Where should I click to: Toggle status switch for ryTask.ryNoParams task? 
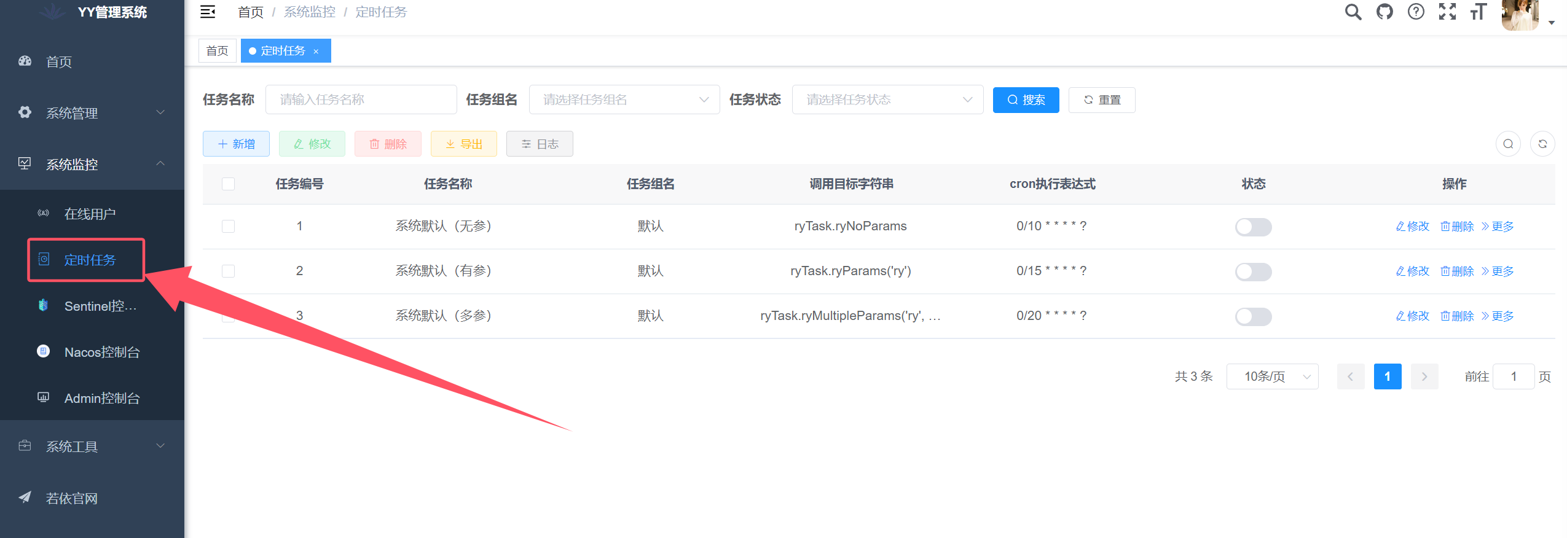(x=1253, y=227)
